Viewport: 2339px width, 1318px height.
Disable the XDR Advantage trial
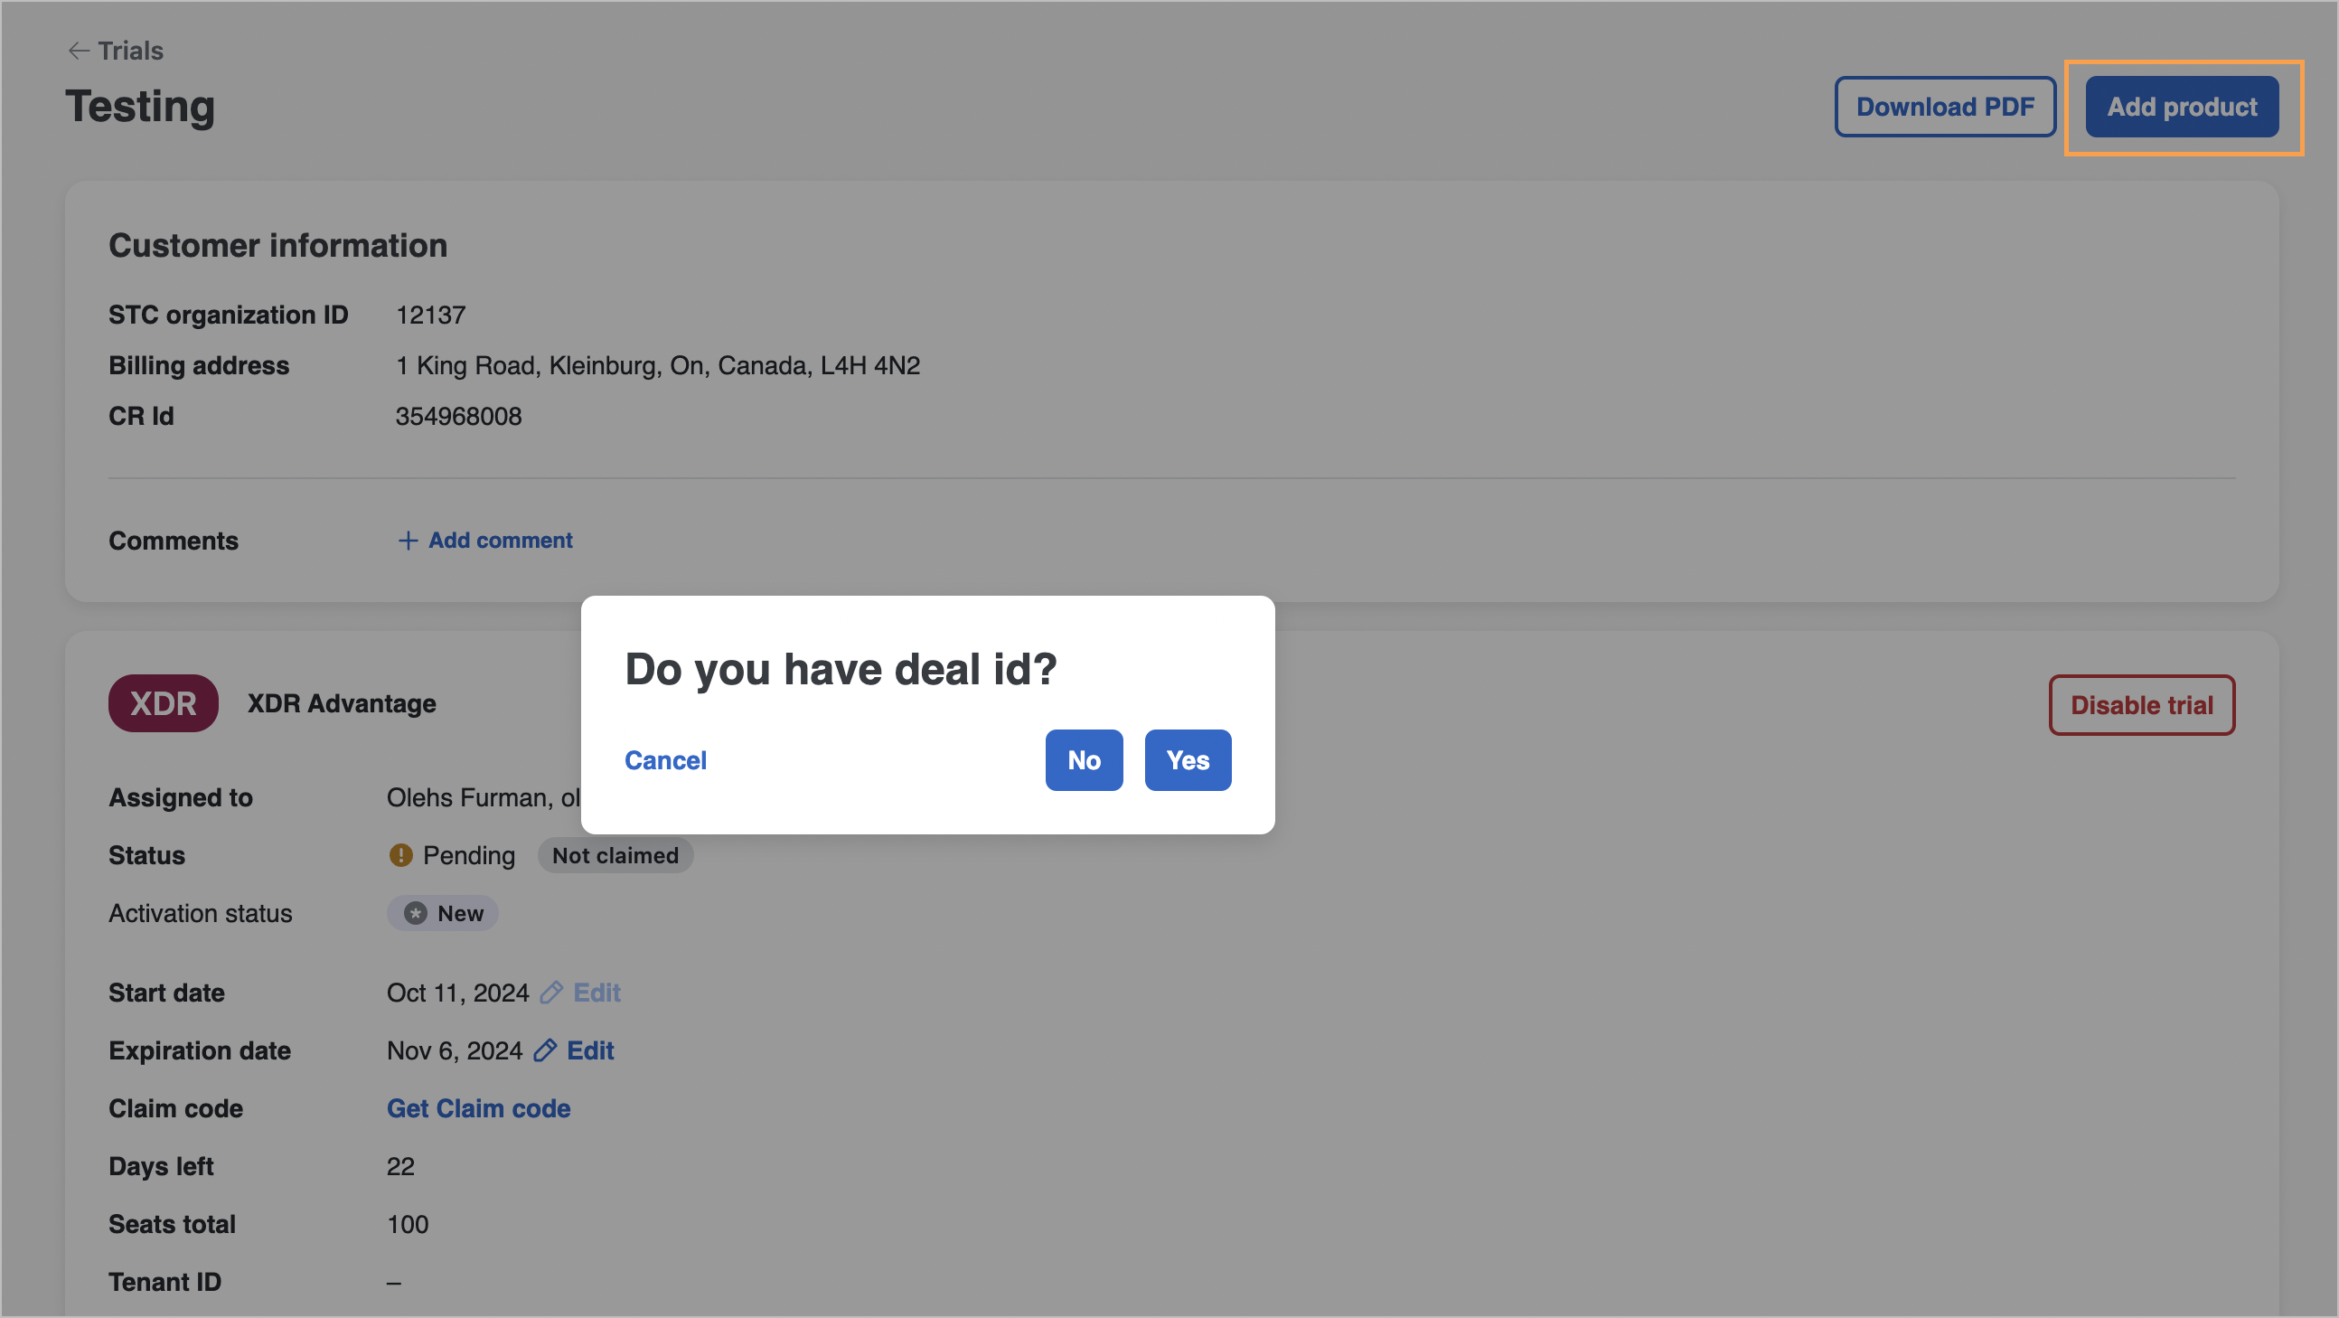(x=2142, y=706)
